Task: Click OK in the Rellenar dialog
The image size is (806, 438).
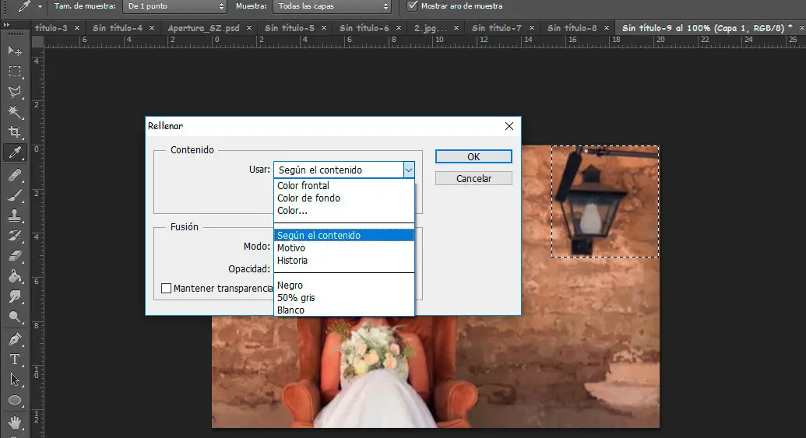Action: click(473, 156)
